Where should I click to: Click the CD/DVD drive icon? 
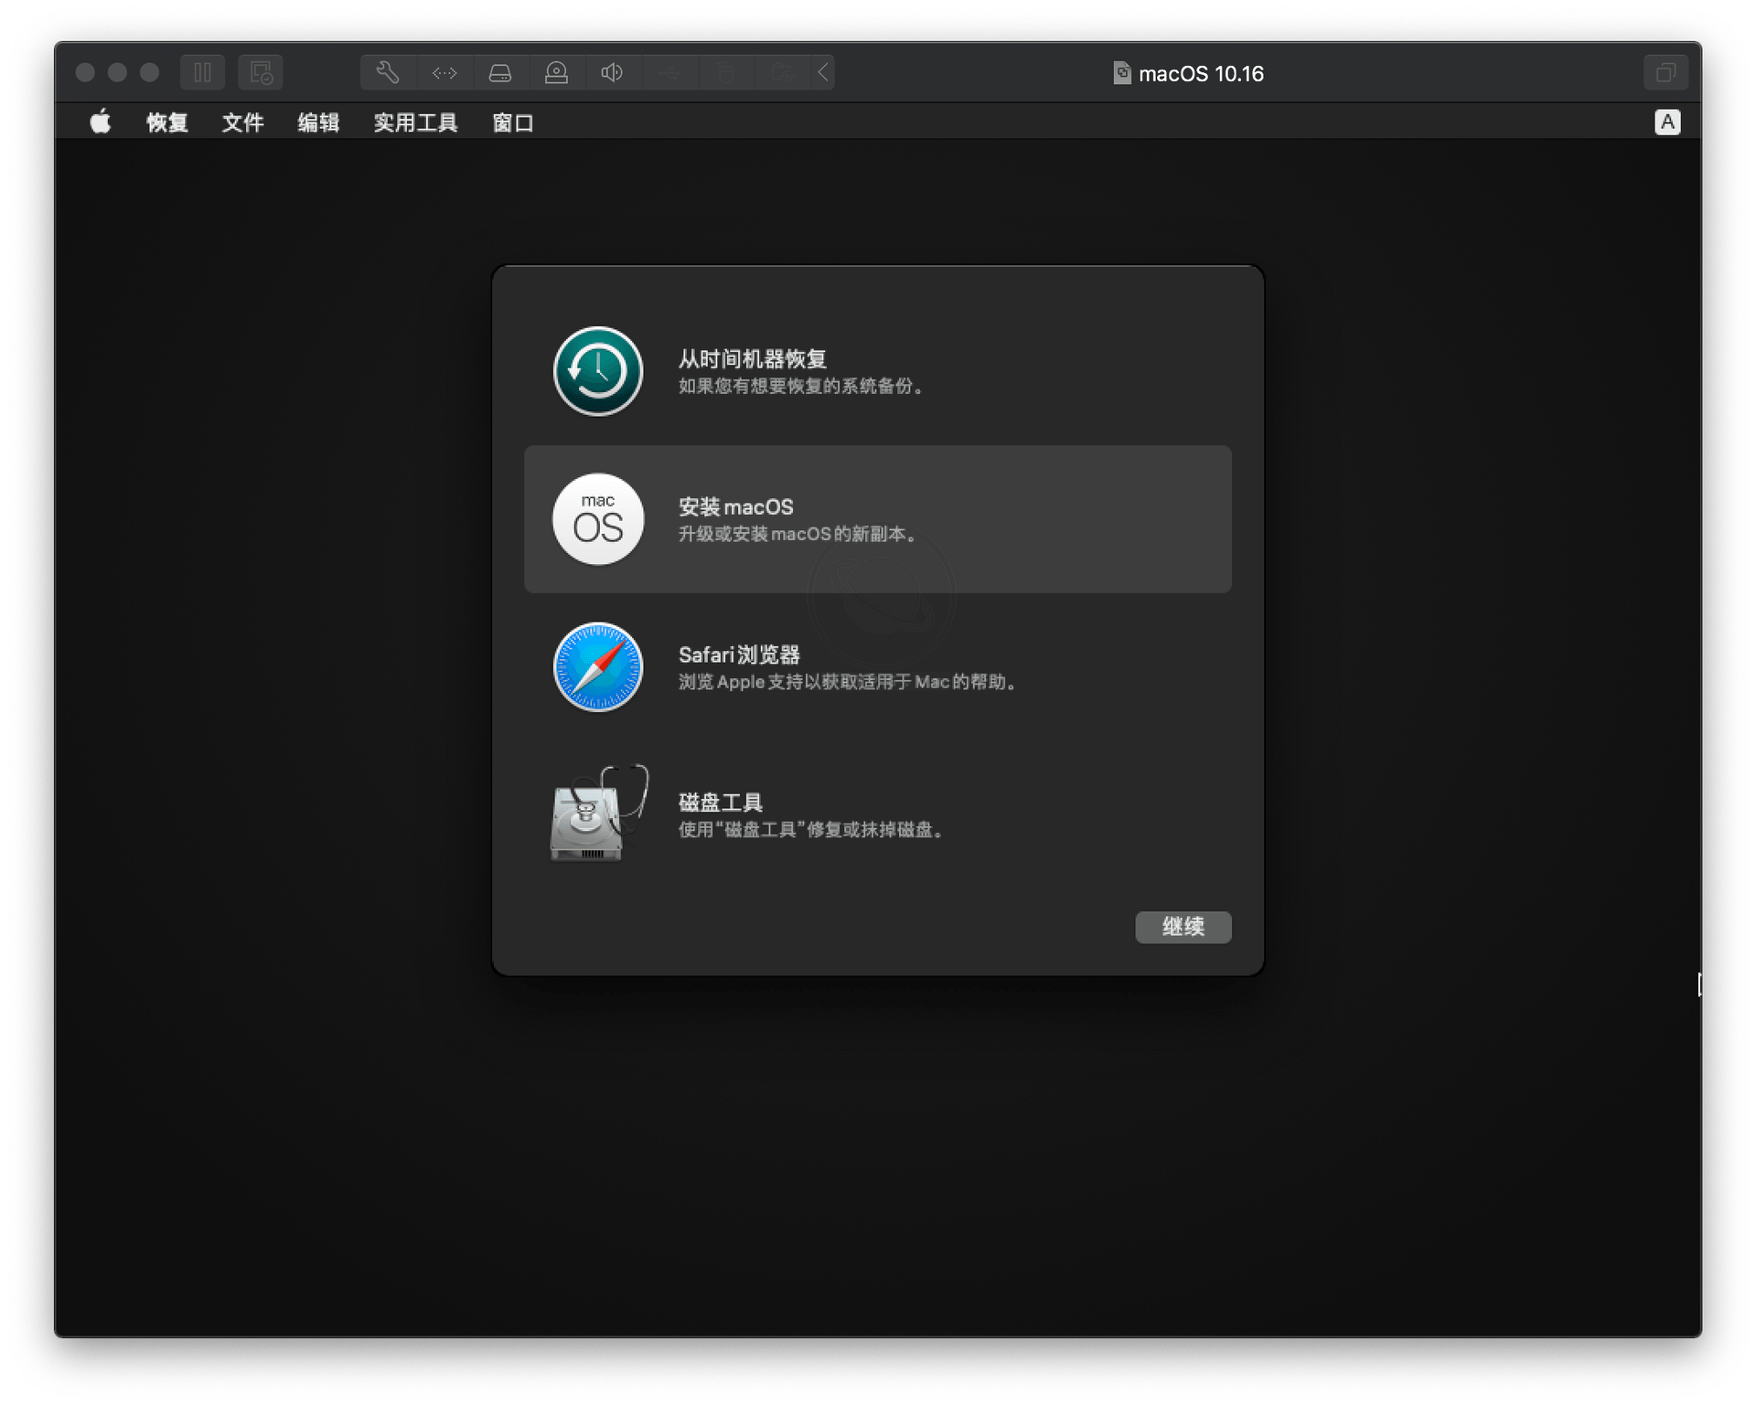click(x=556, y=72)
